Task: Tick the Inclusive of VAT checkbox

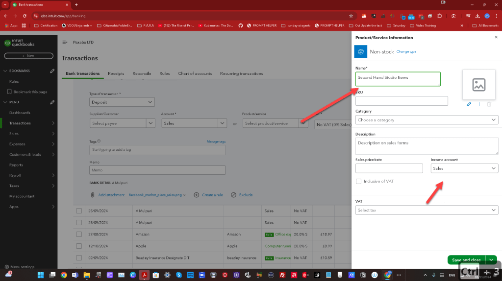Action: click(x=358, y=181)
